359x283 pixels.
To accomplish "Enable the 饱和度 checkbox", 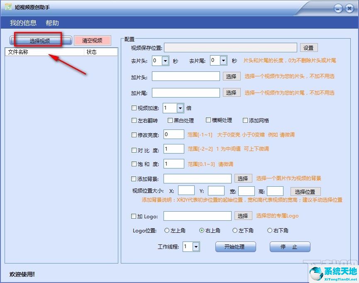I will coord(134,164).
